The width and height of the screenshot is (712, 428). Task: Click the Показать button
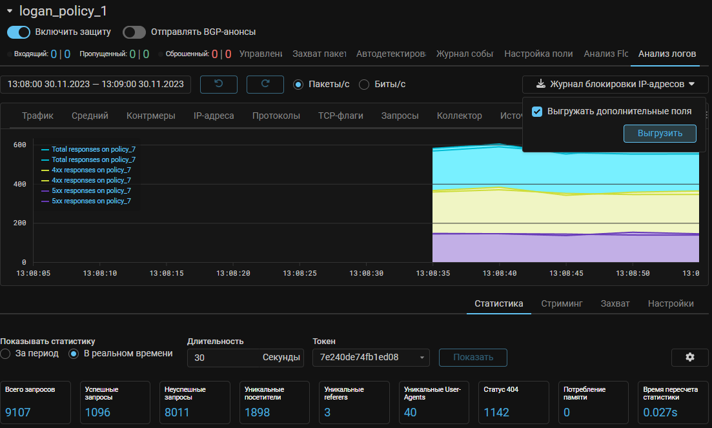(473, 357)
